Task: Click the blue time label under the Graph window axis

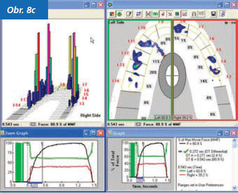Action: pyautogui.click(x=139, y=180)
